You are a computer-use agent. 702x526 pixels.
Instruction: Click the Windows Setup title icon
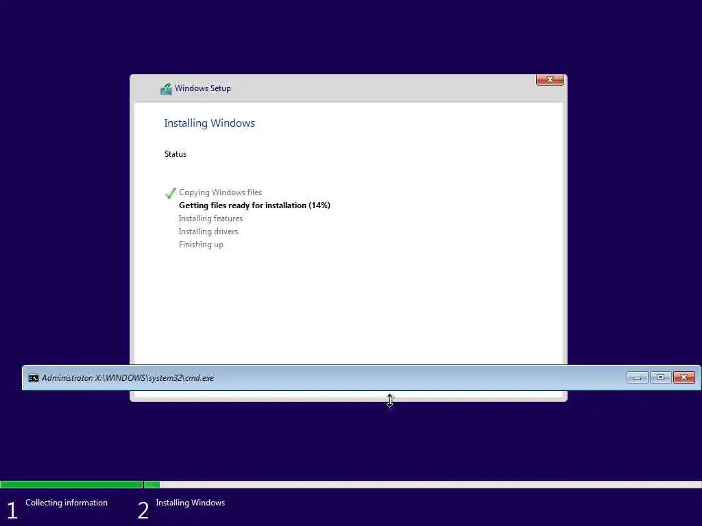[166, 89]
